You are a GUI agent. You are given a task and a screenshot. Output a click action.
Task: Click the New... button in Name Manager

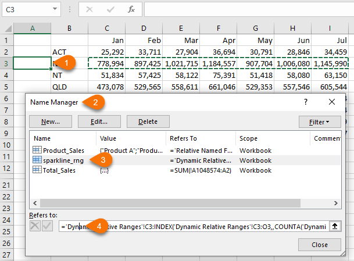click(51, 121)
